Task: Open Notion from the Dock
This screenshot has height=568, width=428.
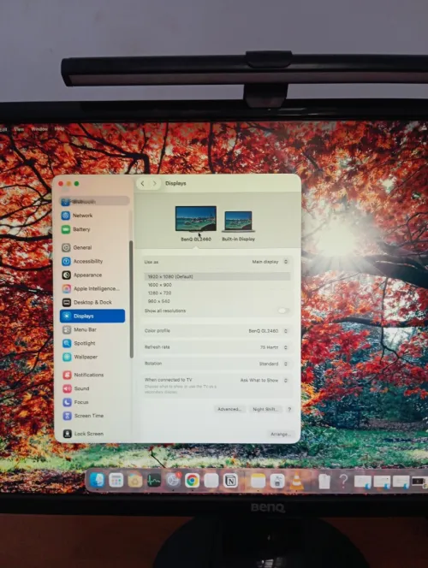Action: coord(230,481)
